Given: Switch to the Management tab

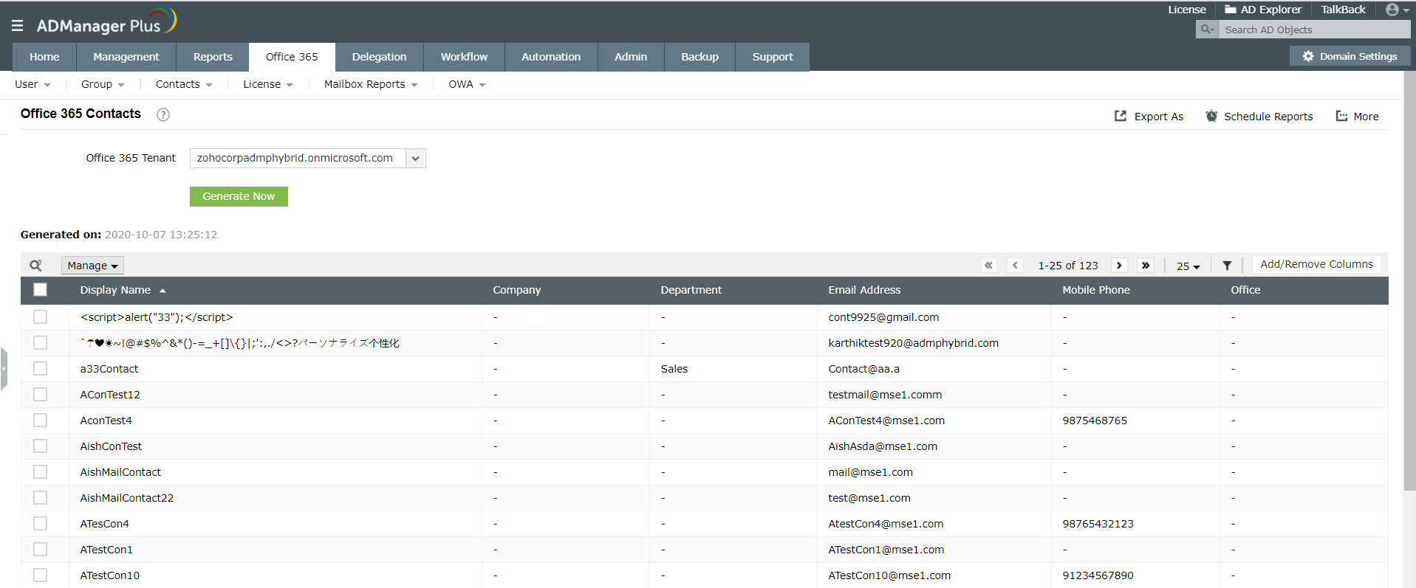Looking at the screenshot, I should [126, 57].
